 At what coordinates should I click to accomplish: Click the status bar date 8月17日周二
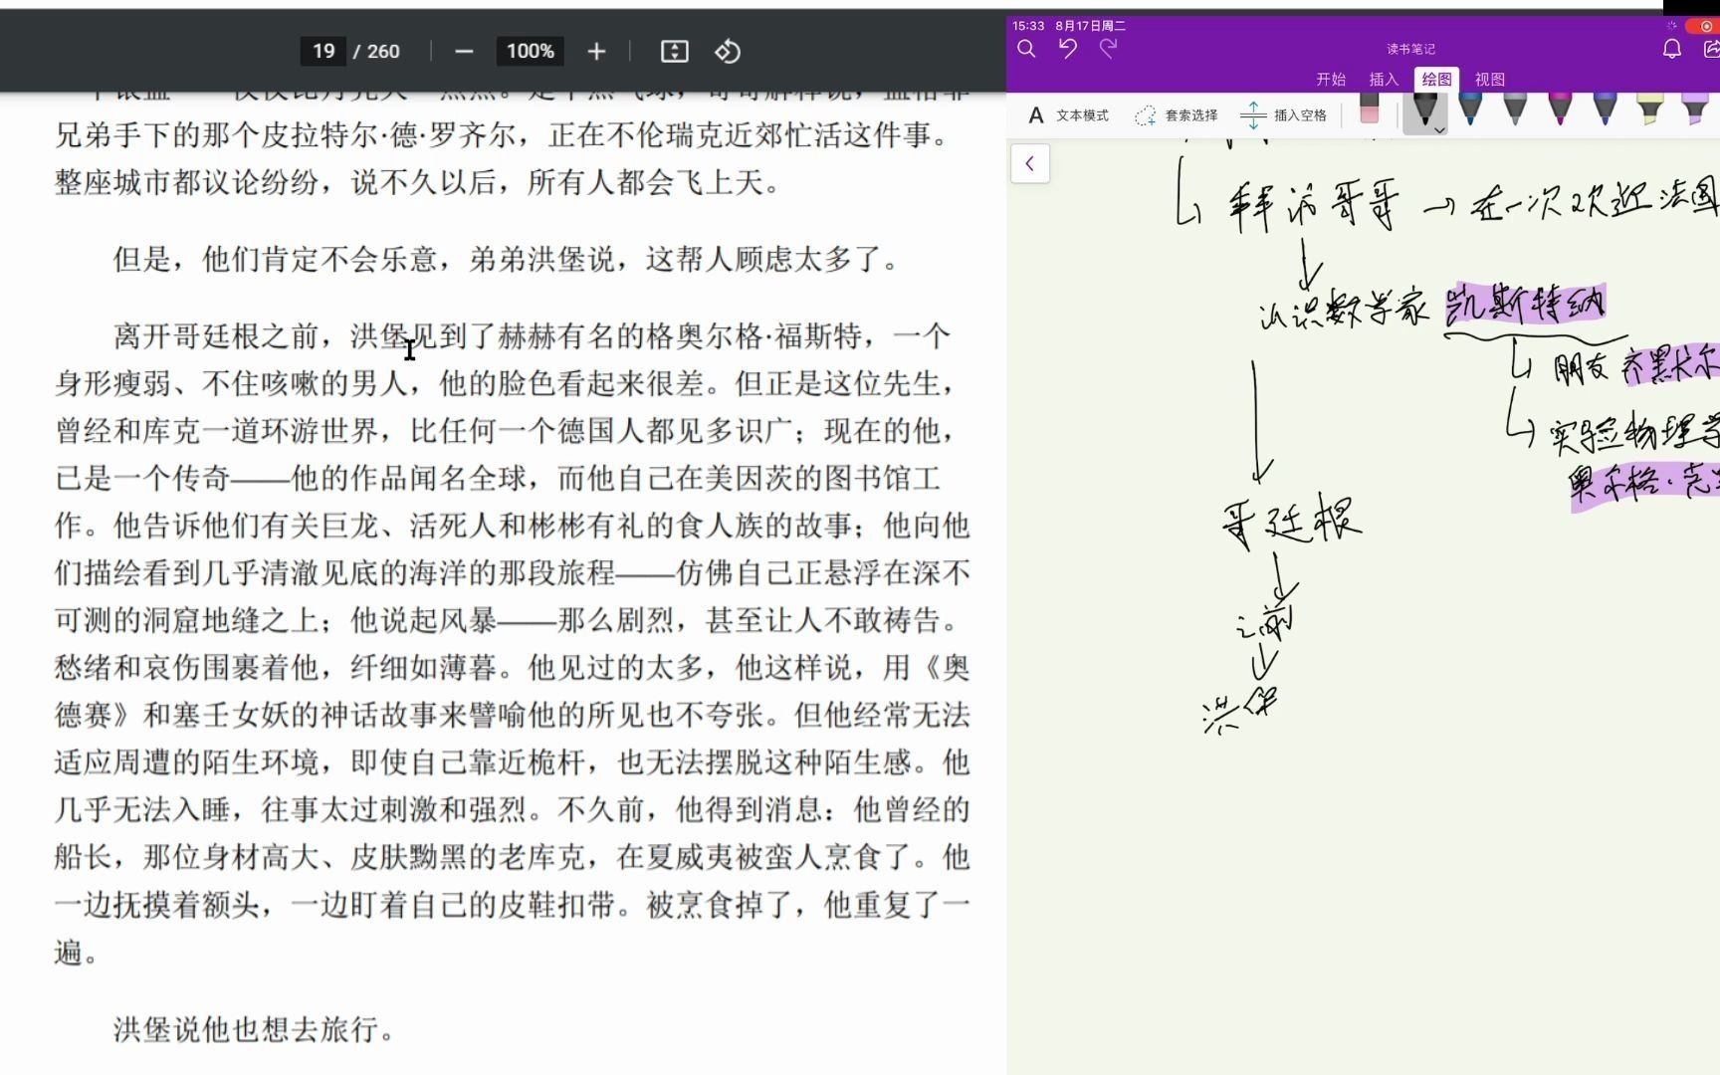click(x=1091, y=26)
